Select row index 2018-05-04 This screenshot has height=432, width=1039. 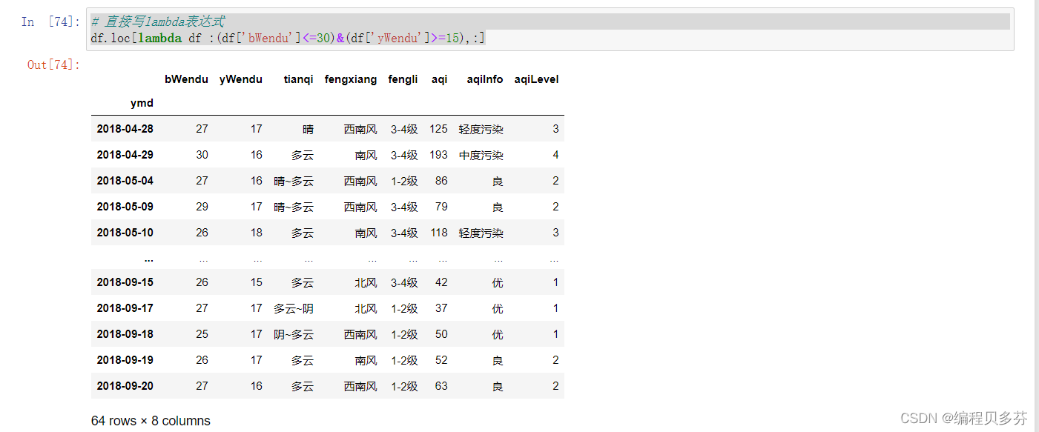tap(125, 181)
